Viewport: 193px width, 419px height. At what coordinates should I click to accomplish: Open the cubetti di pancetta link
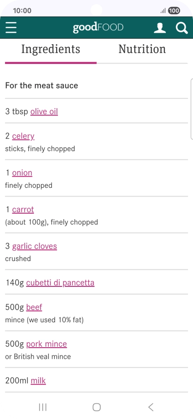point(60,283)
